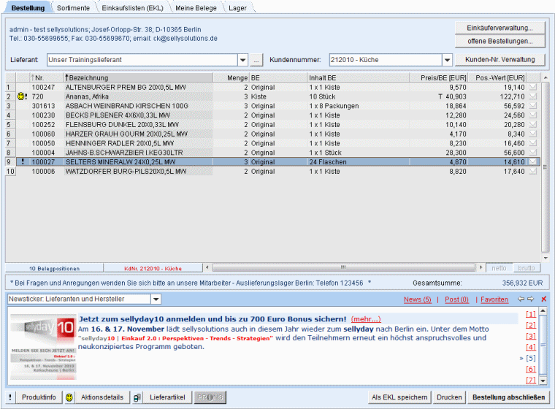The height and width of the screenshot is (409, 555).
Task: Click the envelope icon in the Selters Mineralw row
Action: [533, 161]
